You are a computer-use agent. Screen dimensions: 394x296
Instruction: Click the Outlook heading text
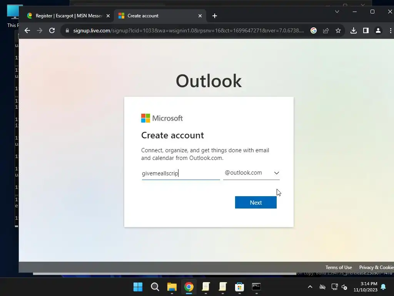tap(209, 81)
